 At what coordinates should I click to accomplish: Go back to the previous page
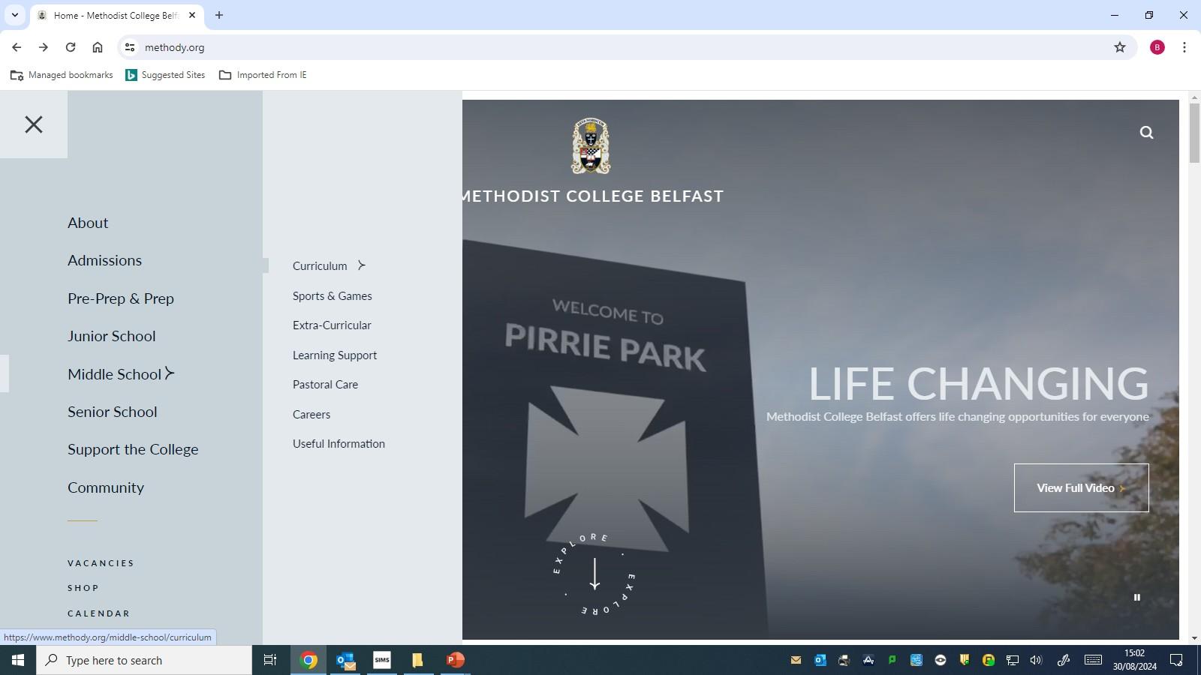click(17, 47)
